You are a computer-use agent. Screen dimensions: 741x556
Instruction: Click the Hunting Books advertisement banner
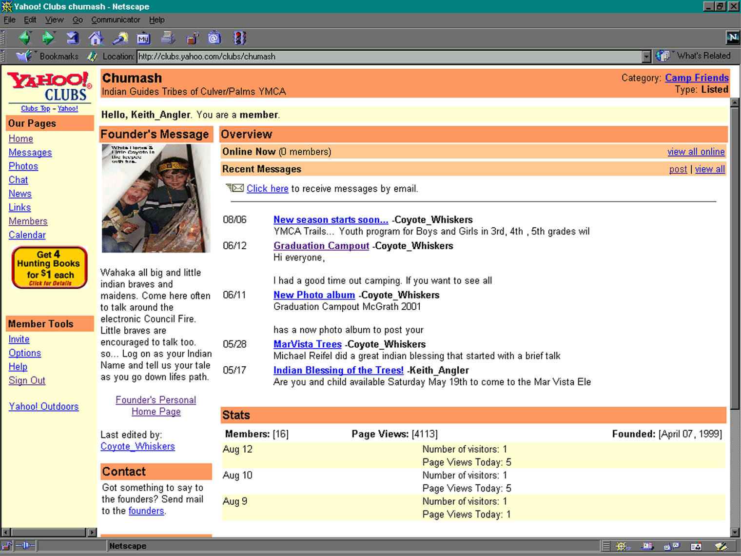(x=50, y=267)
